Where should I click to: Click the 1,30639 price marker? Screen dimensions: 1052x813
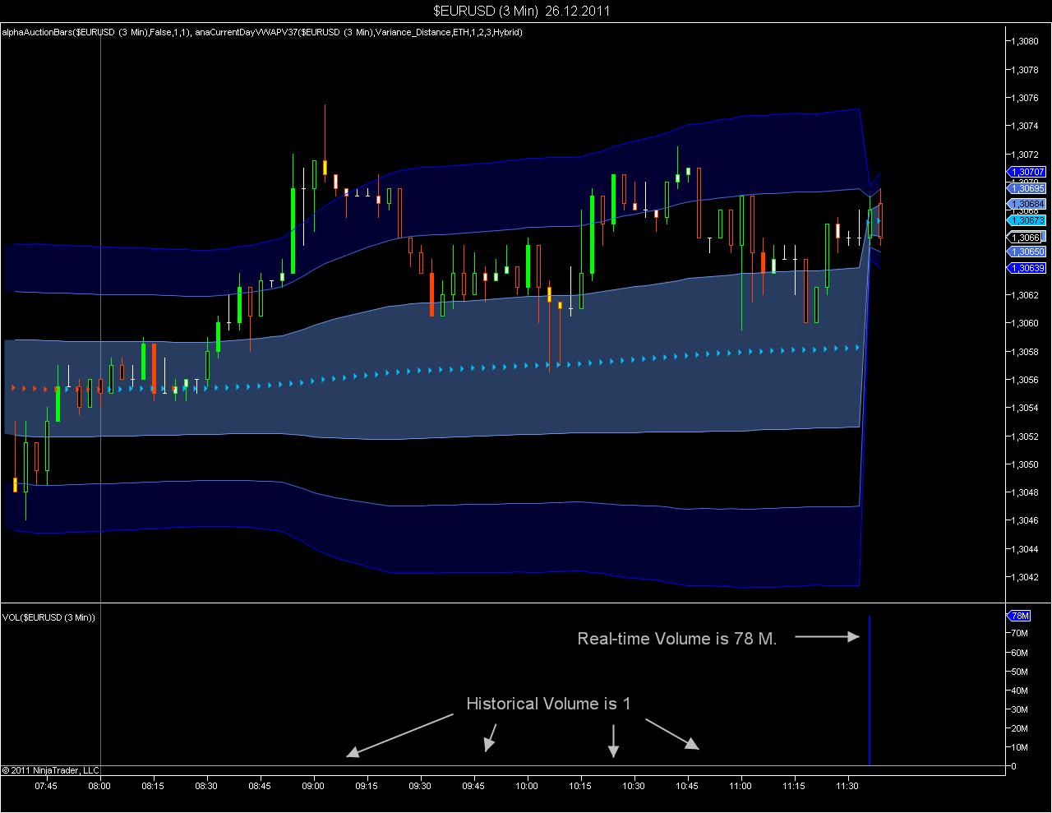click(1027, 268)
